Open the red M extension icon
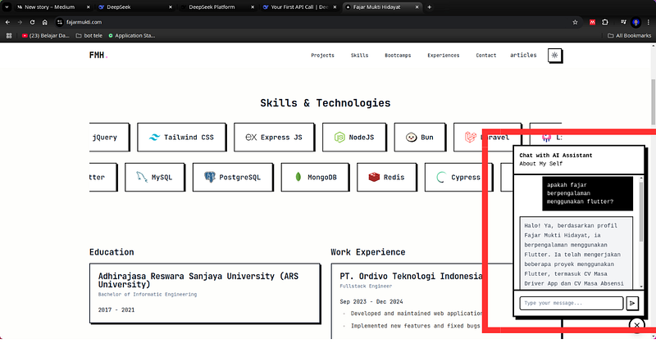 click(x=592, y=22)
